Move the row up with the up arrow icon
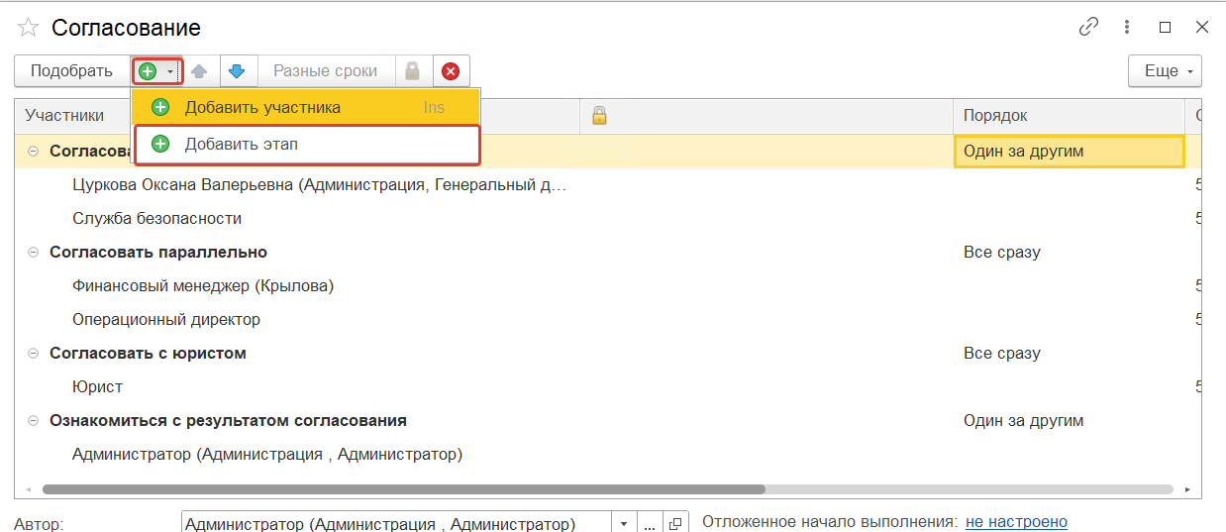The width and height of the screenshot is (1226, 532). [x=200, y=71]
